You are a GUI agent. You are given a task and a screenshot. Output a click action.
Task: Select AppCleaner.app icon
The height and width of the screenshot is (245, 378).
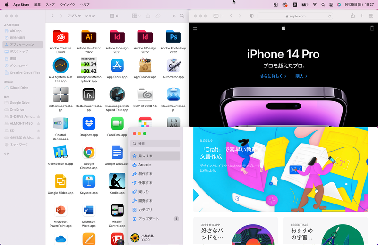click(145, 65)
